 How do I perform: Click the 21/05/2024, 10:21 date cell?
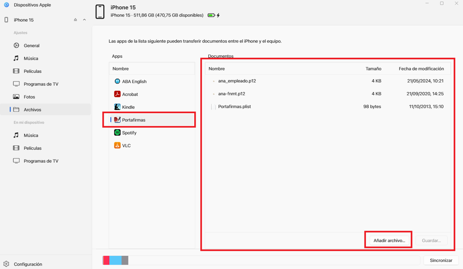425,81
